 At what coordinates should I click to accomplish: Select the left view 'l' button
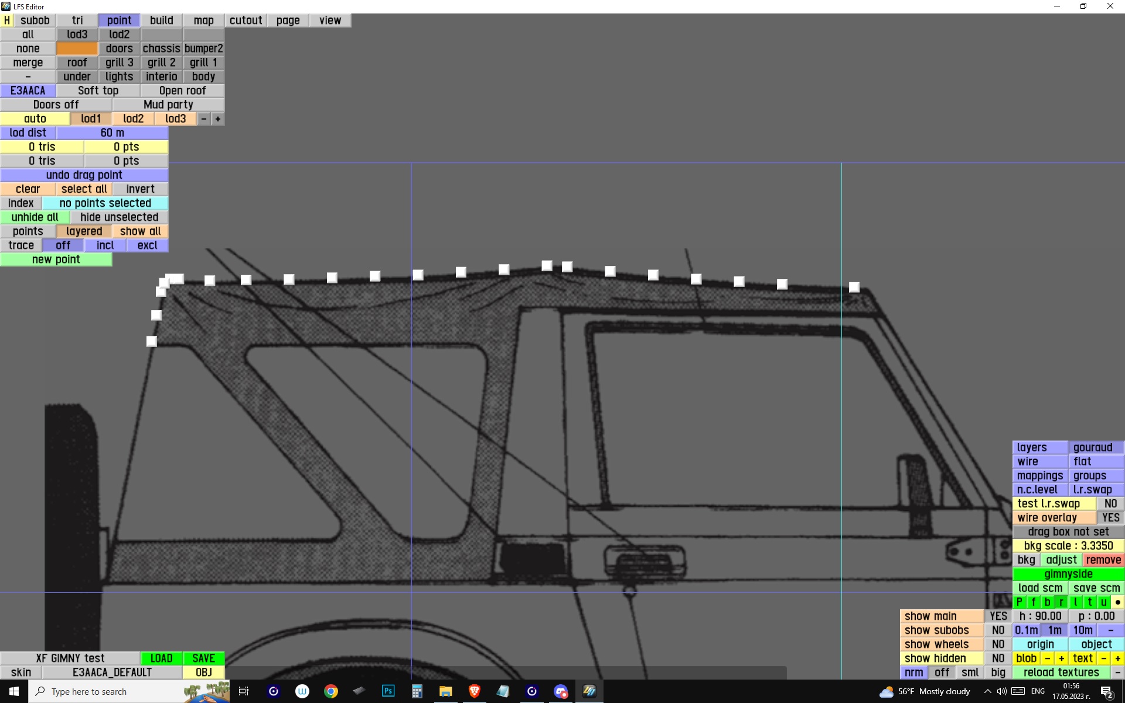1075,602
